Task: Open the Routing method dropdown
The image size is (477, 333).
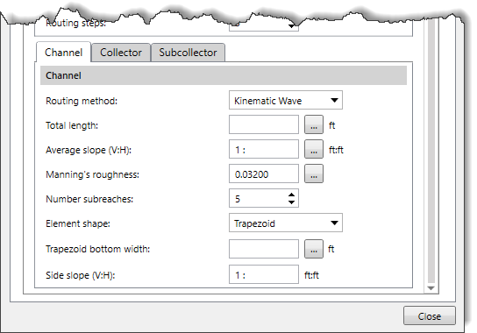Action: pyautogui.click(x=286, y=100)
